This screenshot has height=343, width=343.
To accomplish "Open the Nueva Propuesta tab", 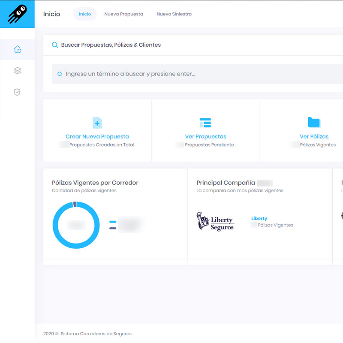I will coord(123,14).
